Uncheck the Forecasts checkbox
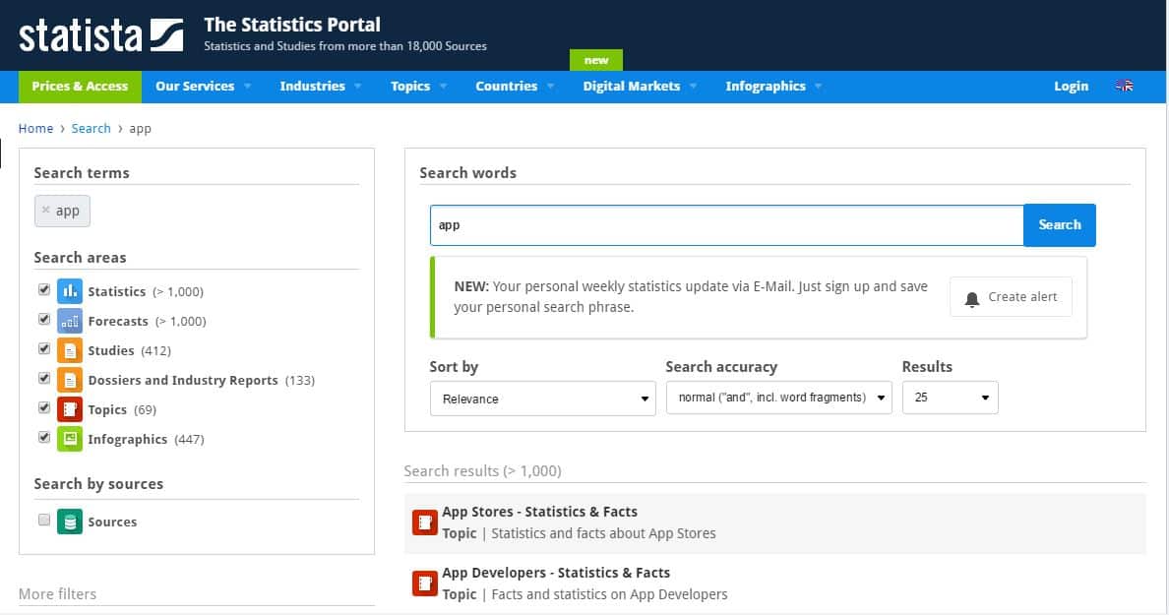The height and width of the screenshot is (615, 1169). (x=44, y=319)
